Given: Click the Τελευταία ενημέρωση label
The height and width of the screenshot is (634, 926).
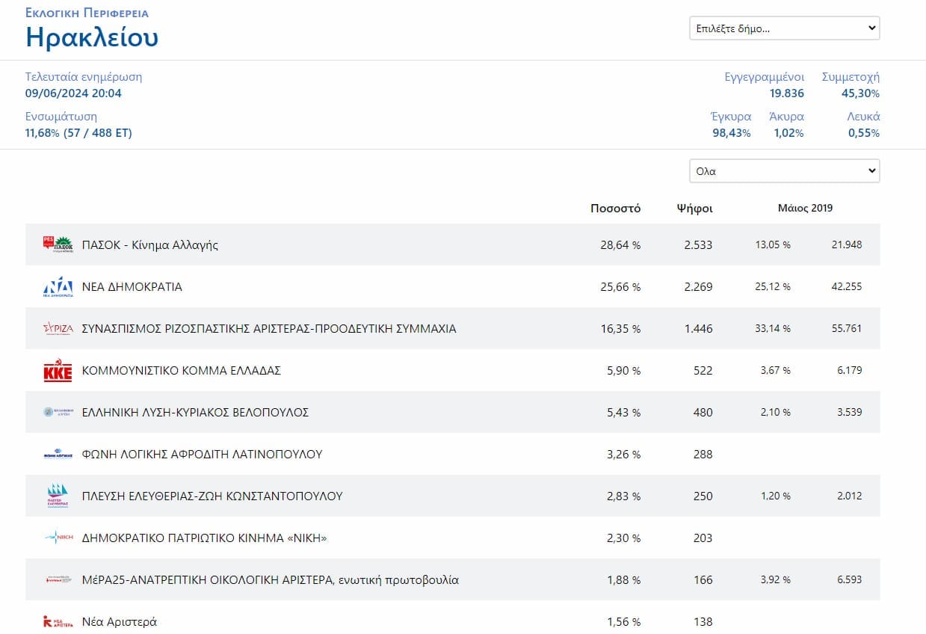Looking at the screenshot, I should 84,76.
